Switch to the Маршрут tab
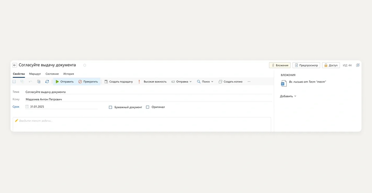Viewport: 372px width, 193px height. click(x=35, y=74)
